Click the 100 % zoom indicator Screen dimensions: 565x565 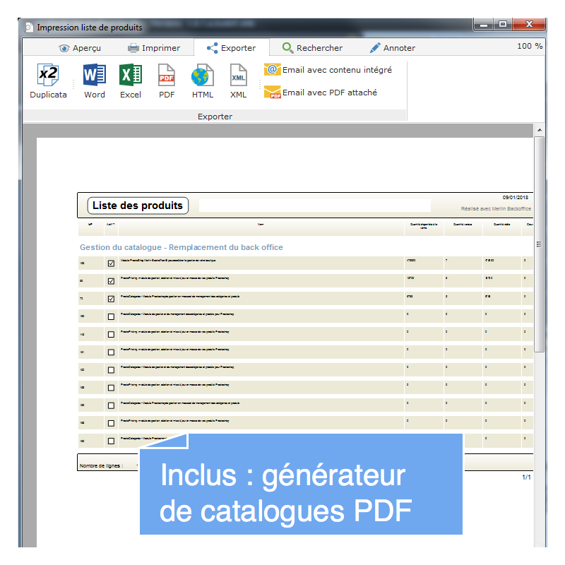530,46
